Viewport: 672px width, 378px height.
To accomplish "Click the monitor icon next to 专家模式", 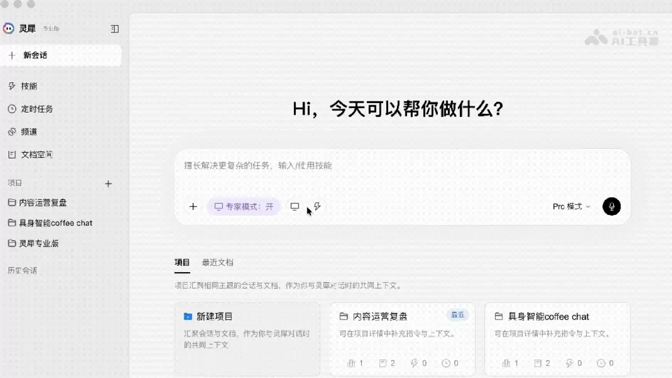I will point(295,207).
